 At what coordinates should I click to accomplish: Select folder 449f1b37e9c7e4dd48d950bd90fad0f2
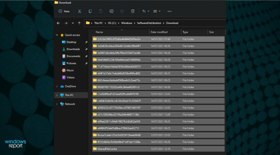pyautogui.click(x=158, y=73)
